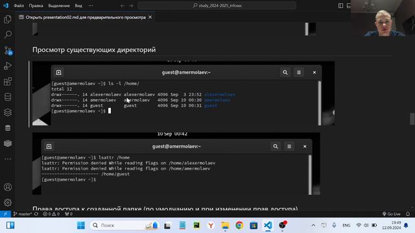Open the widgets icon on taskbar
The image size is (415, 233).
[x=10, y=225]
